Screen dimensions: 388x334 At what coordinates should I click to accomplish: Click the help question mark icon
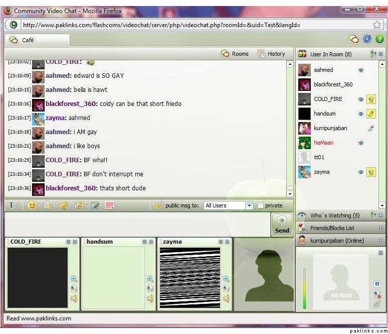click(380, 39)
